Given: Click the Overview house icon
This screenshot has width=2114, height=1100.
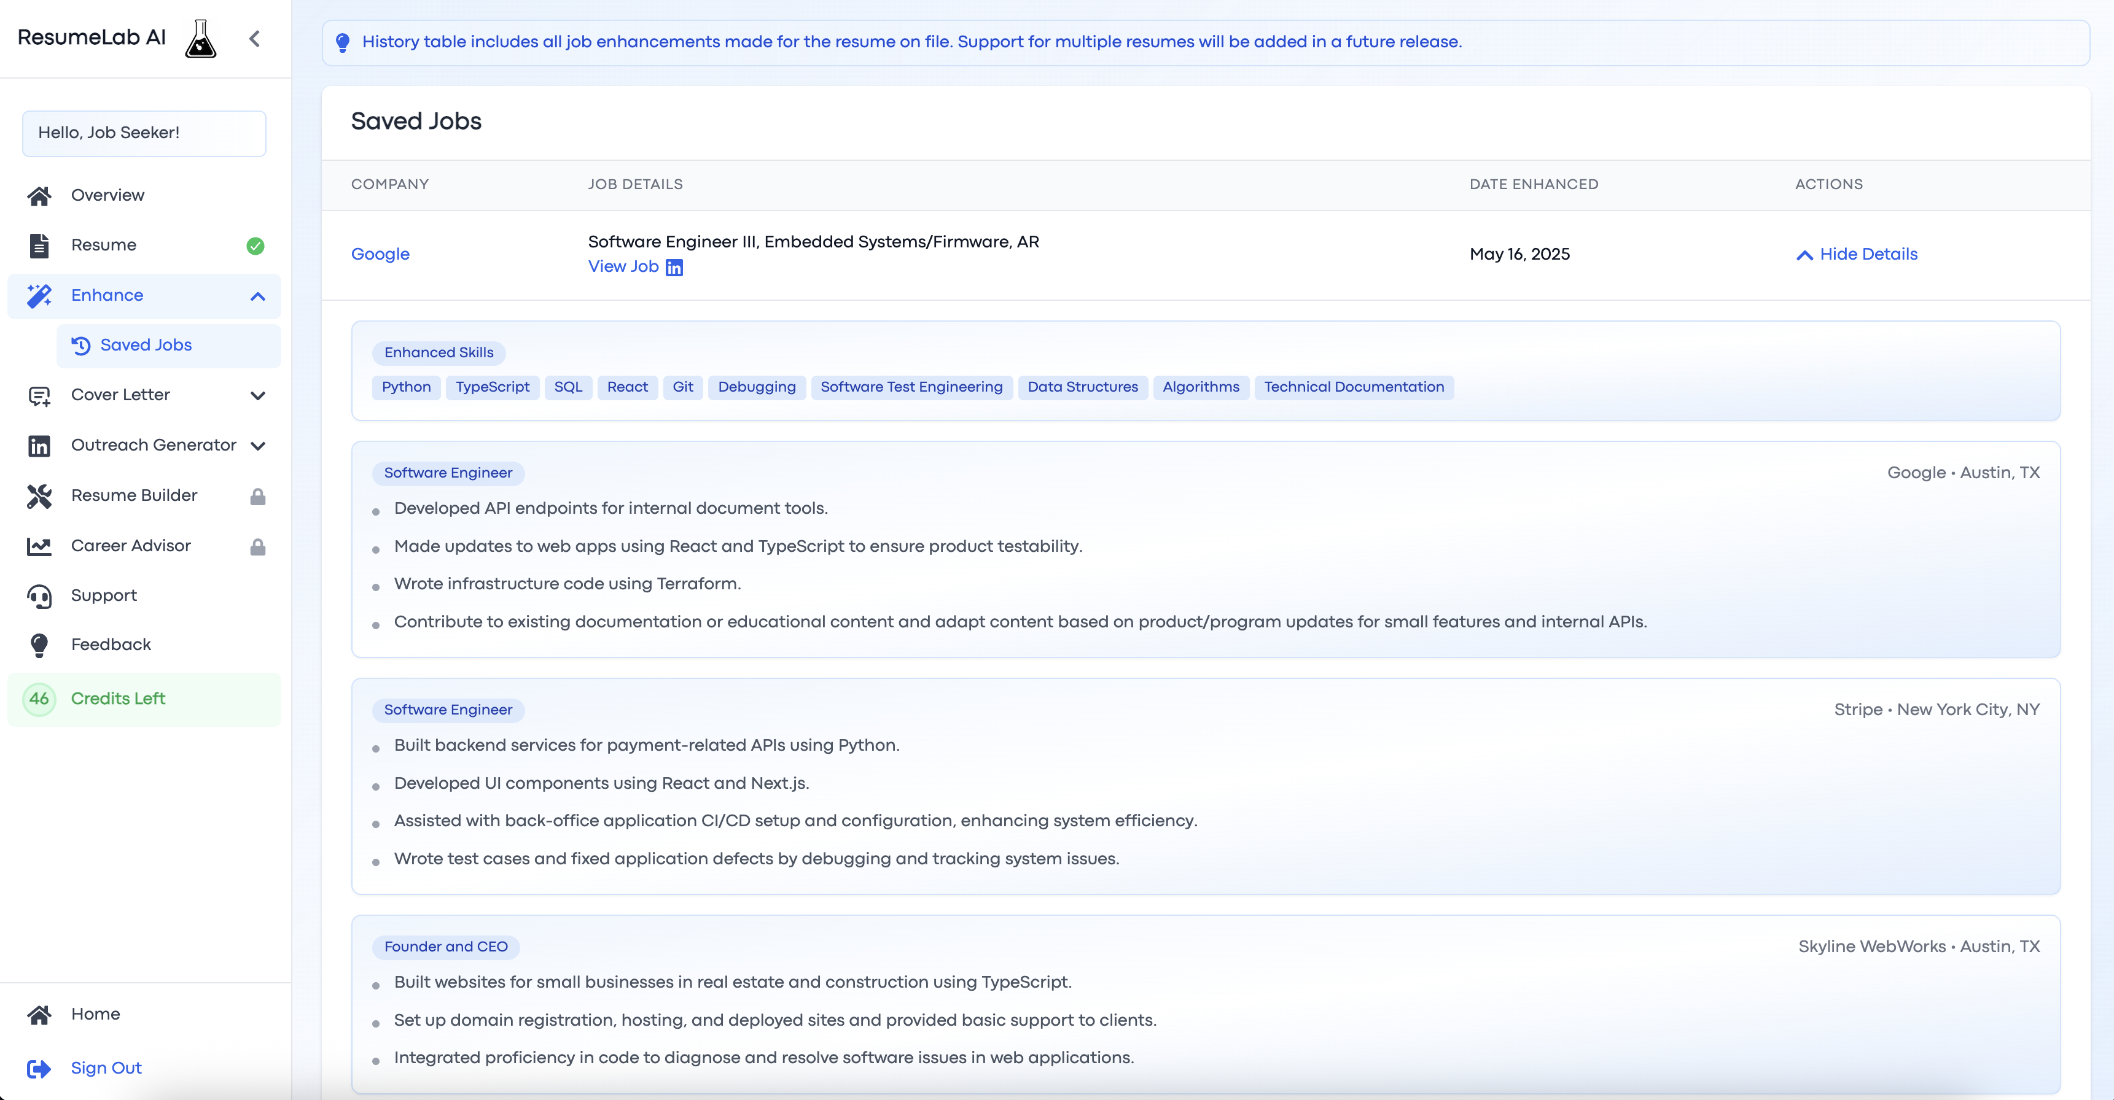Looking at the screenshot, I should (x=39, y=195).
